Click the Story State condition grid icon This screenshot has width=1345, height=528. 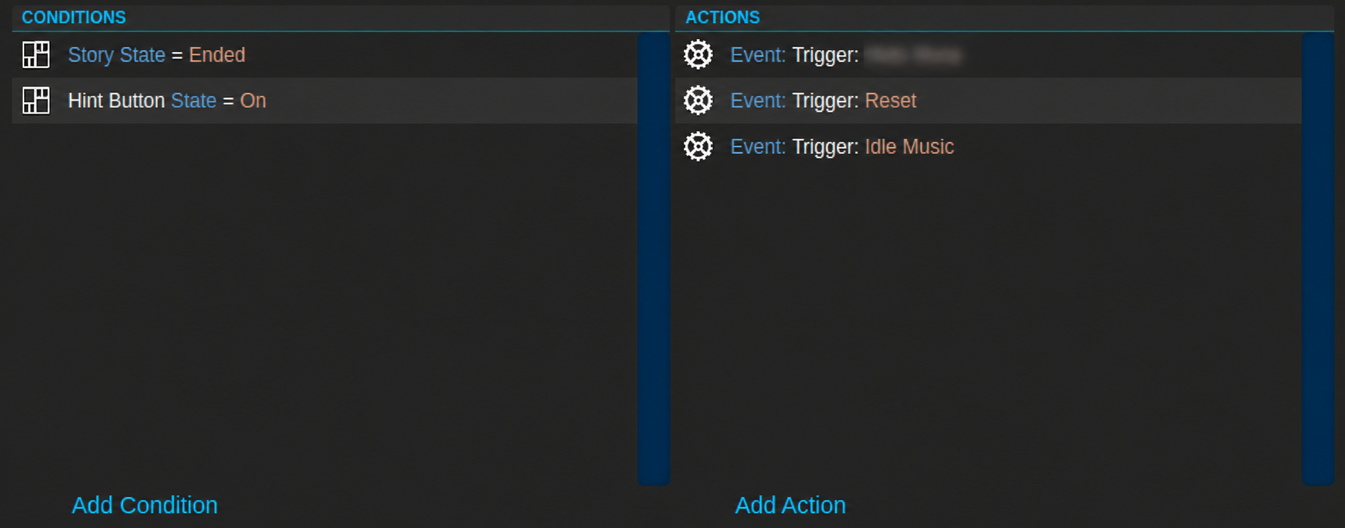click(36, 54)
